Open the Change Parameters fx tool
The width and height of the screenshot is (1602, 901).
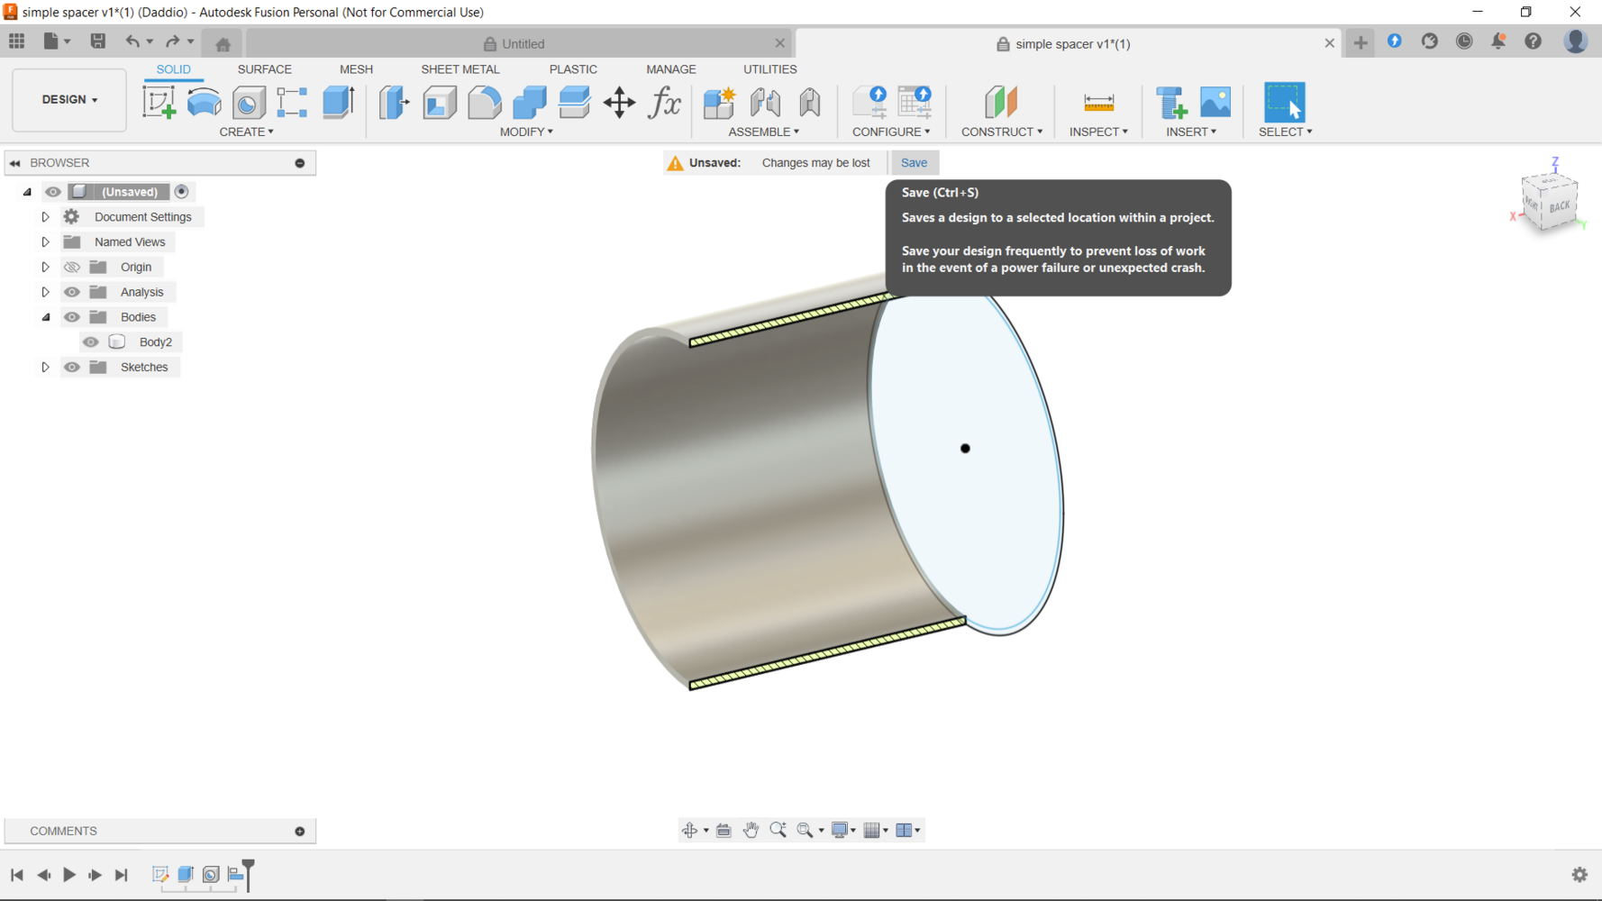(x=665, y=102)
